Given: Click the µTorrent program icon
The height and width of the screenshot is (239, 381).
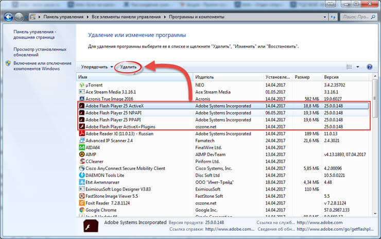Looking at the screenshot, I should pos(82,85).
